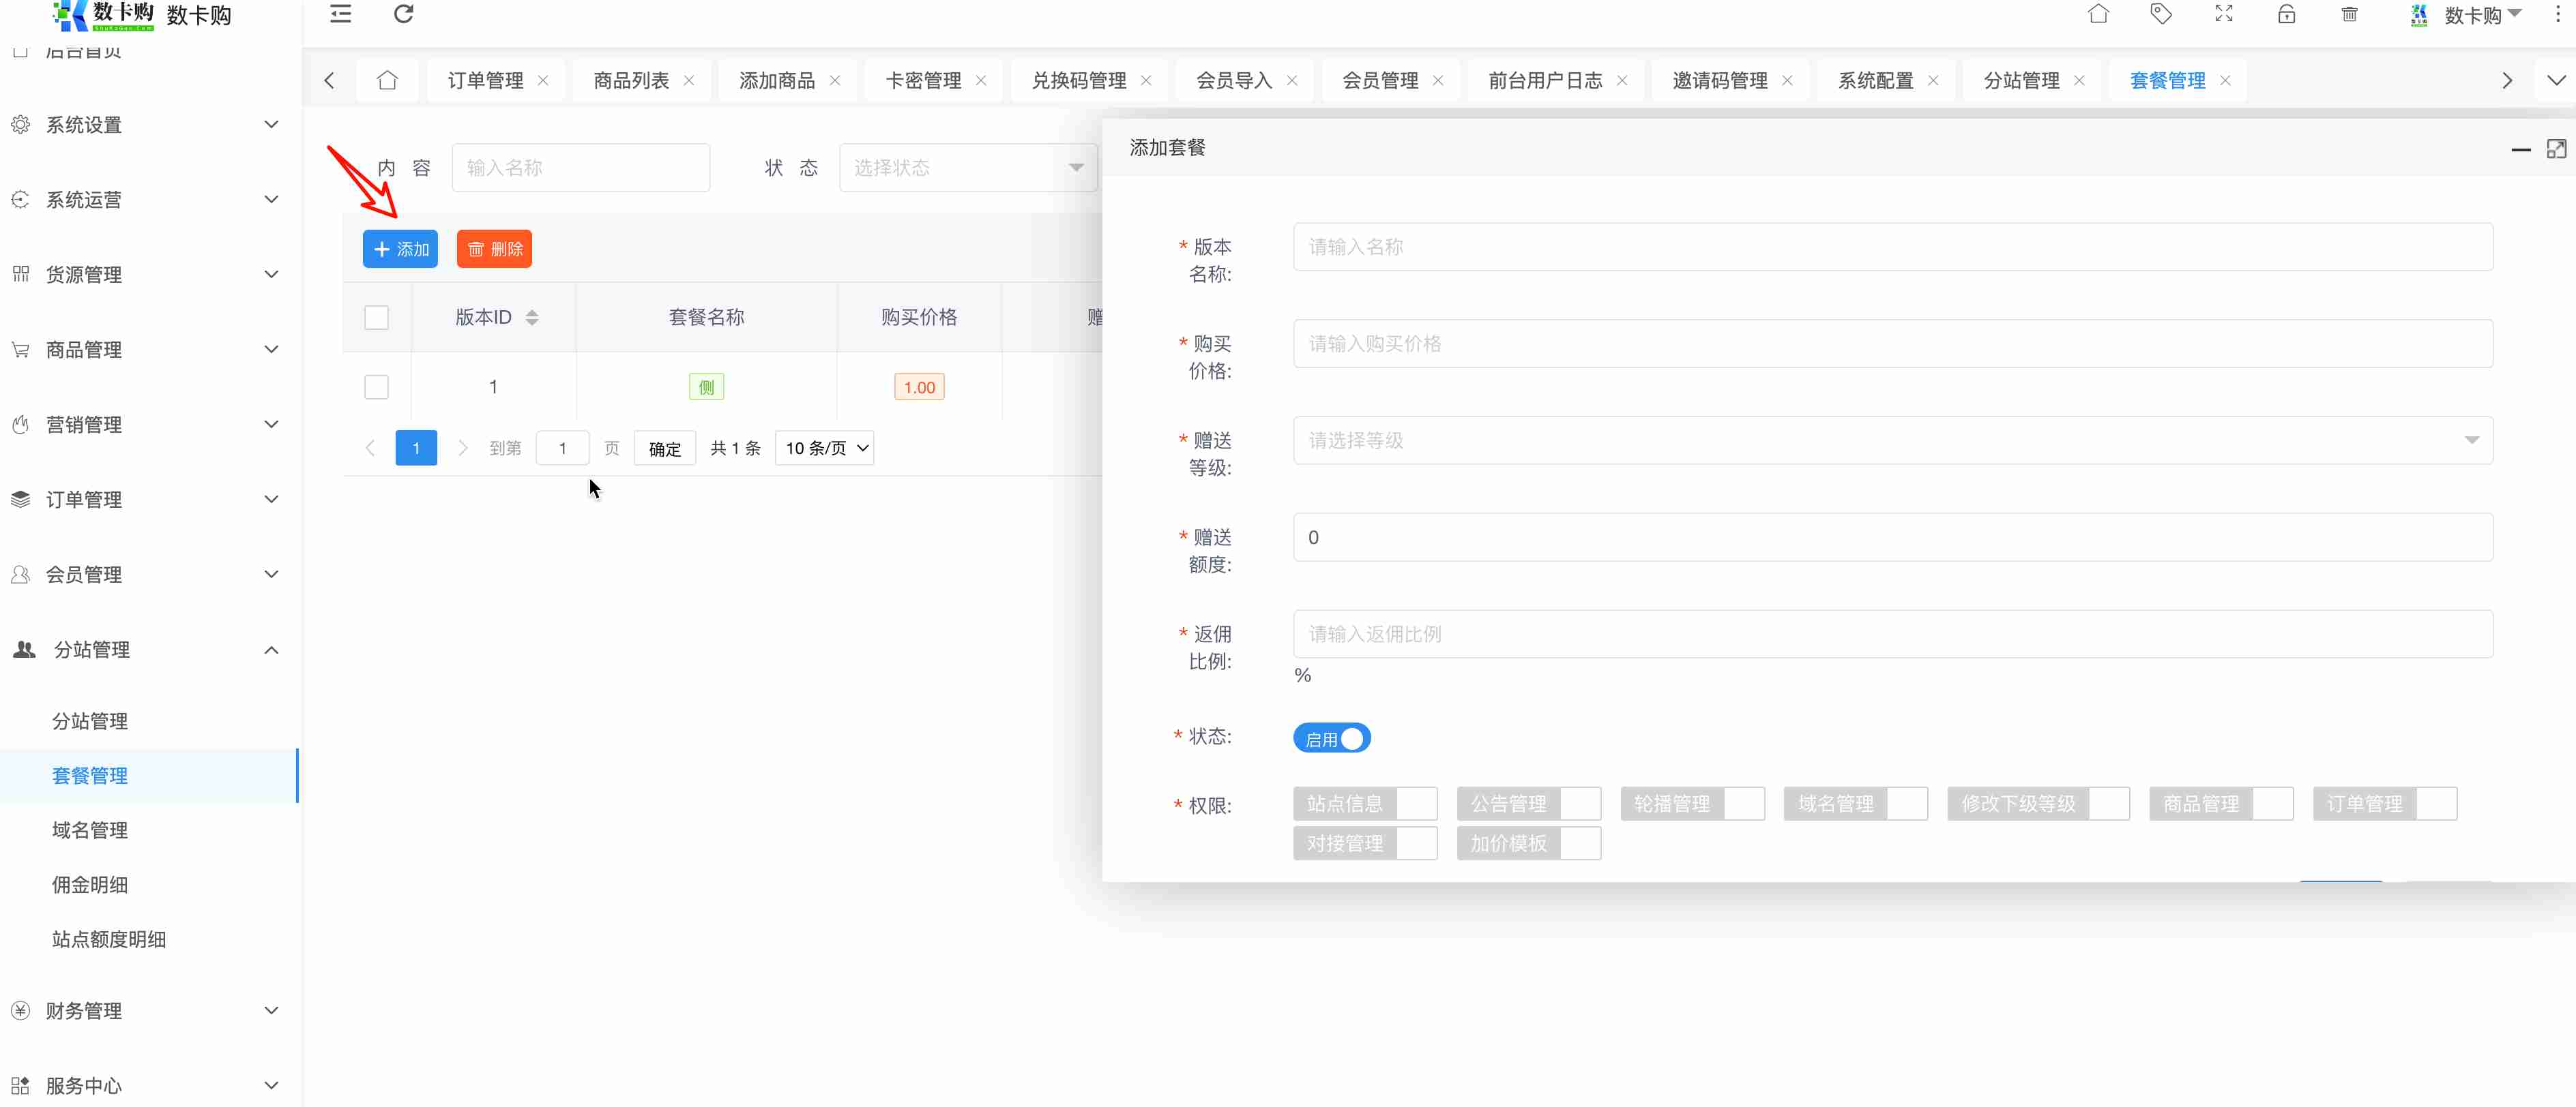This screenshot has height=1107, width=2576.
Task: Open the home tab icon in tab bar
Action: [387, 81]
